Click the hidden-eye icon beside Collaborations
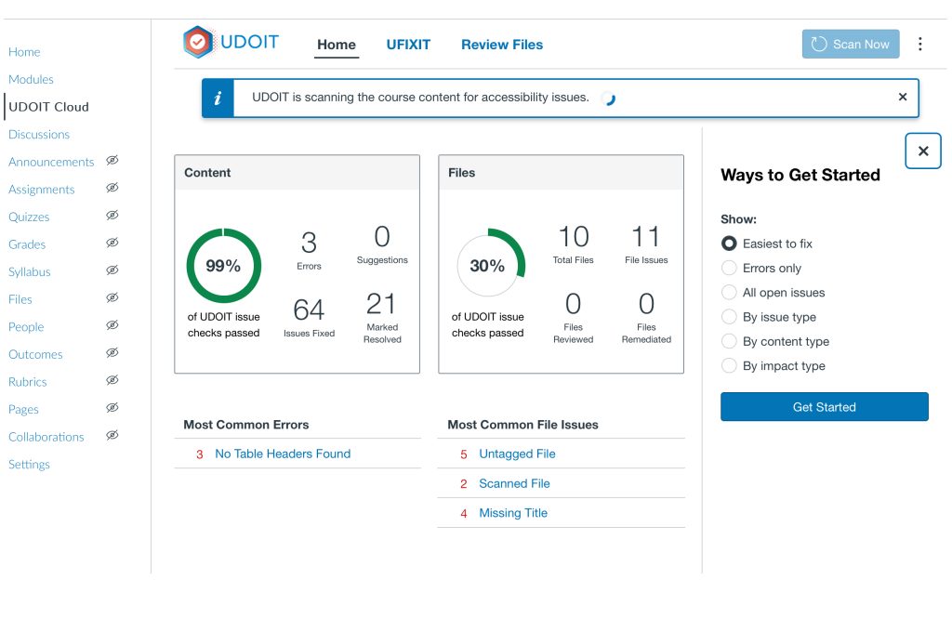952x632 pixels. click(112, 436)
